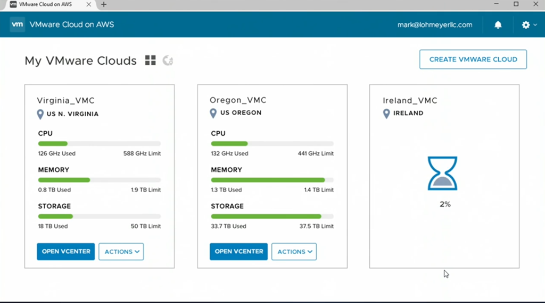Open the settings gear menu
Viewport: 545px width, 303px height.
coord(525,24)
